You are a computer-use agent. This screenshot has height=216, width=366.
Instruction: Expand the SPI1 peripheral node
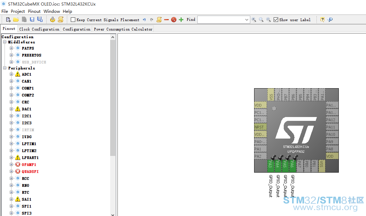tap(11, 206)
